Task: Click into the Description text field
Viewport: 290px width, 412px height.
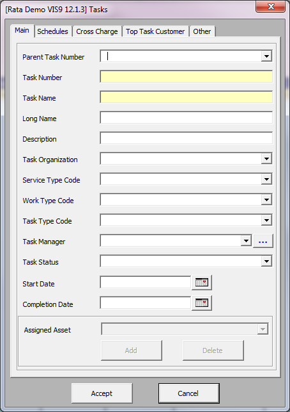Action: tap(187, 138)
